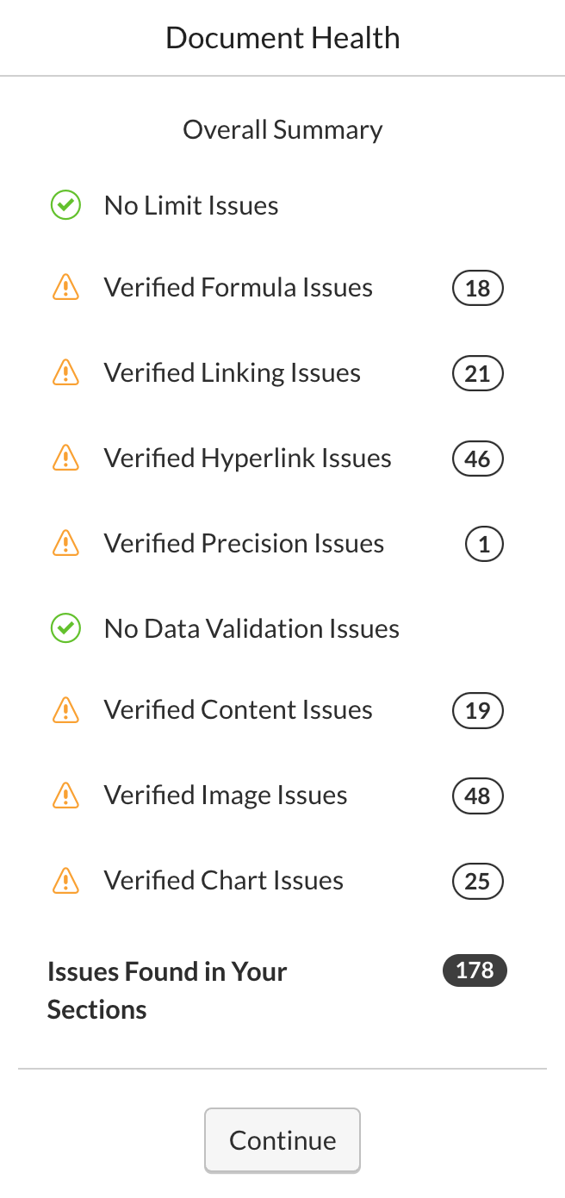Click the Continue button
The height and width of the screenshot is (1198, 565).
[x=282, y=1140]
